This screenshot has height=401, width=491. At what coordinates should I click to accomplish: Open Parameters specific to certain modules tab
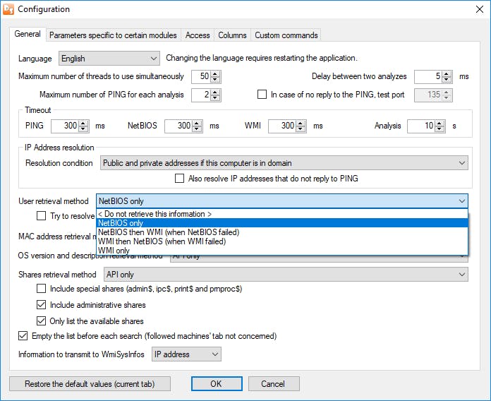[113, 35]
